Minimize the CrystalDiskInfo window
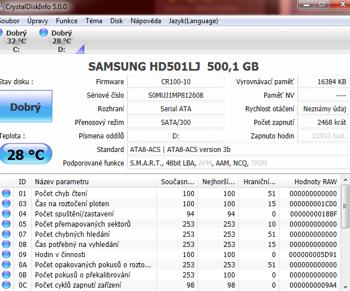Viewport: 350px width, 291px height. [306, 5]
